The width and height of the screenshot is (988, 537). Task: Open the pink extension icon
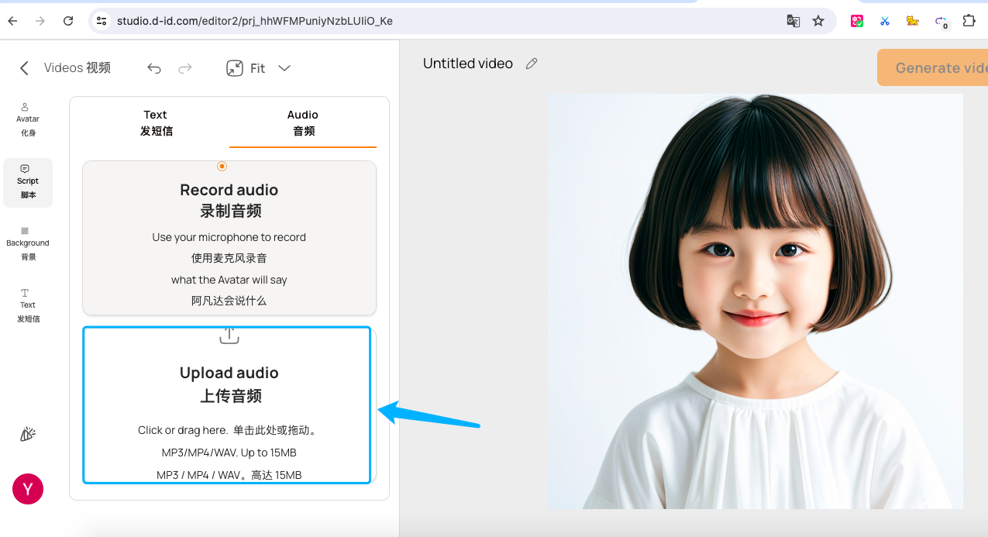(857, 21)
